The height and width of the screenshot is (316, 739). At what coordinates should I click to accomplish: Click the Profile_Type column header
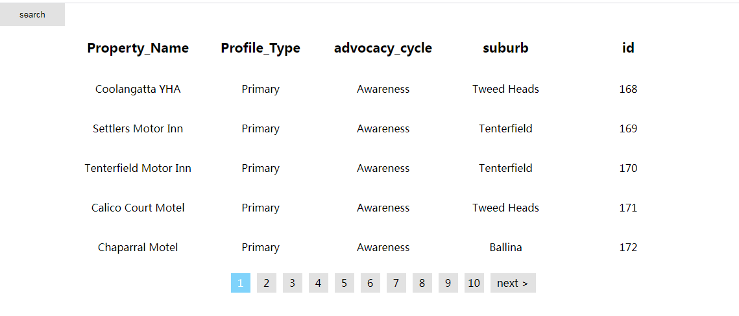[260, 48]
